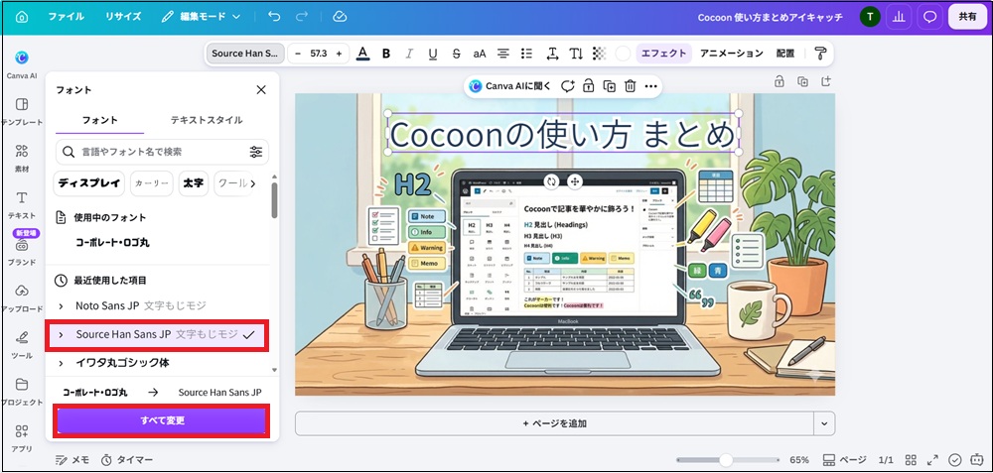The height and width of the screenshot is (473, 993).
Task: Click Canva AIに聞く button
Action: (510, 86)
